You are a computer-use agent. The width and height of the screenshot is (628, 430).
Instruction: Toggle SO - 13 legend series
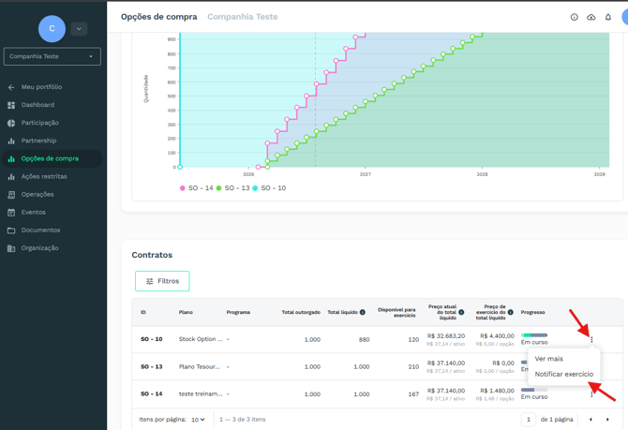[232, 188]
